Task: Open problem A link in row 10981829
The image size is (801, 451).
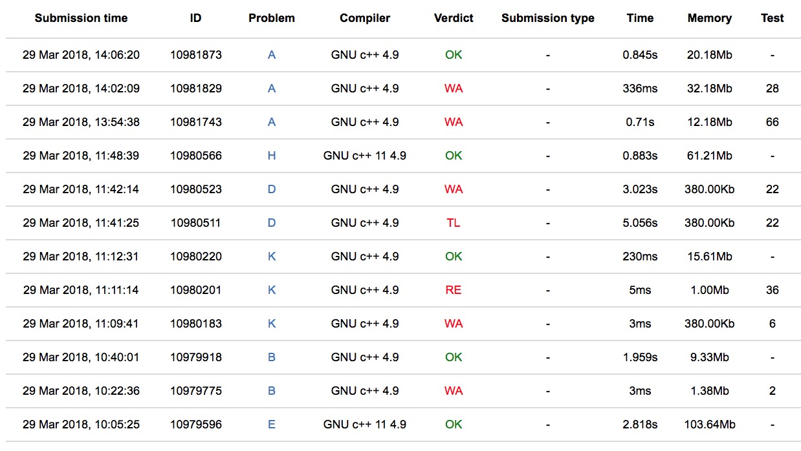Action: coord(272,89)
